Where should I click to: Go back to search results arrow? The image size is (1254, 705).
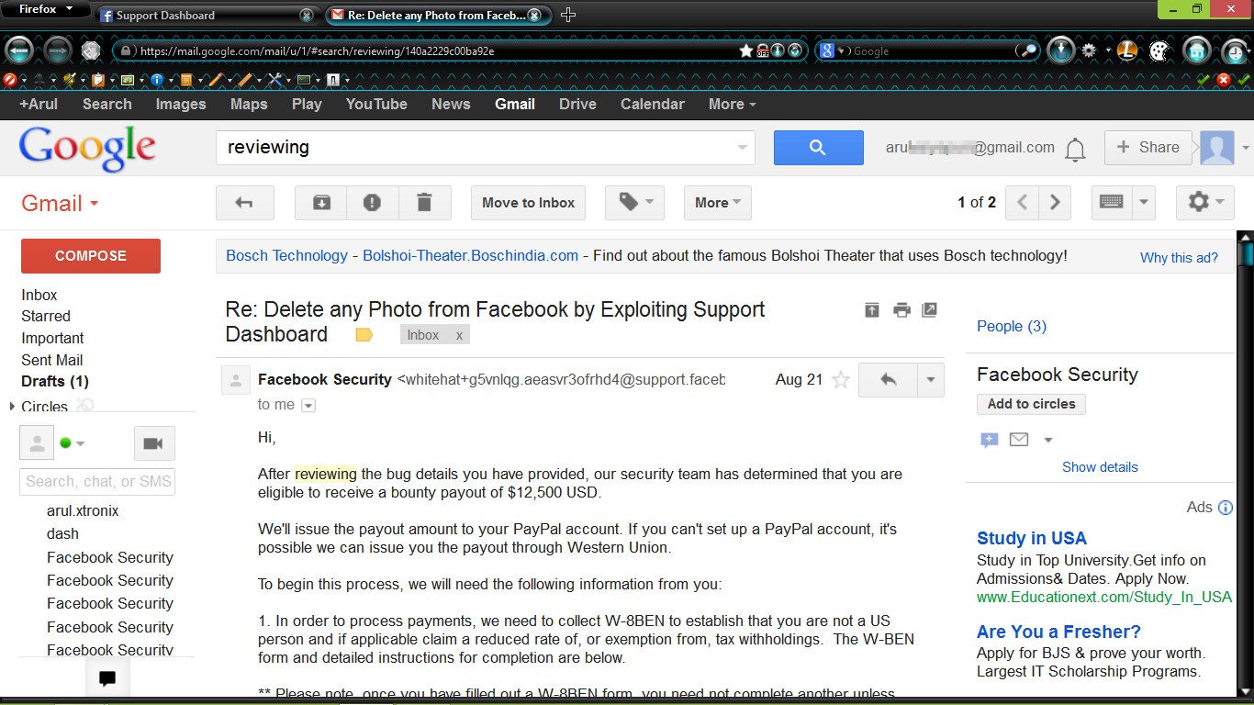click(244, 203)
